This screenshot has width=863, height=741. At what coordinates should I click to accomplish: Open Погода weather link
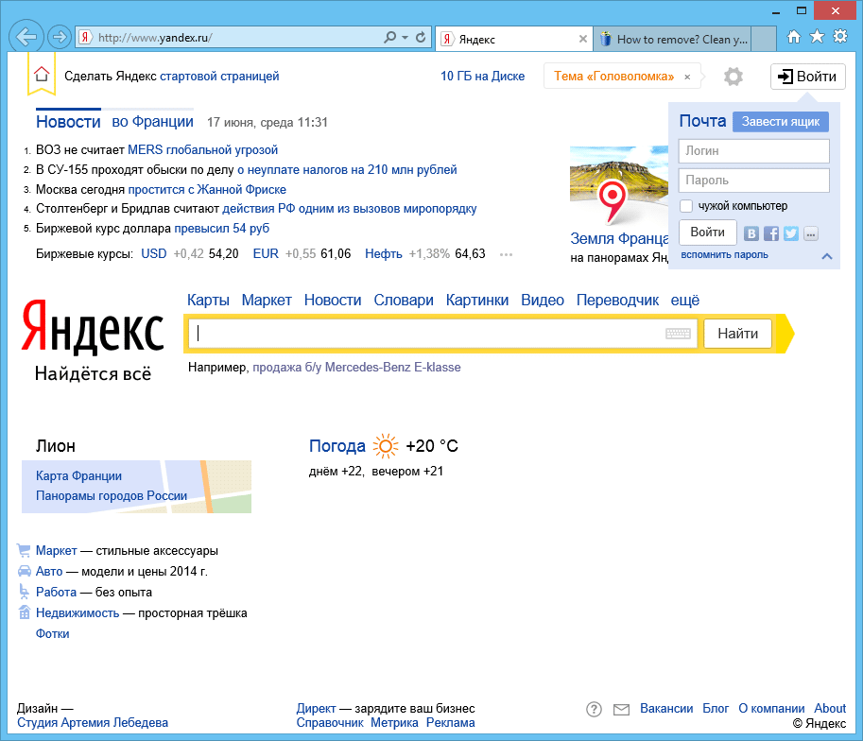pyautogui.click(x=337, y=446)
